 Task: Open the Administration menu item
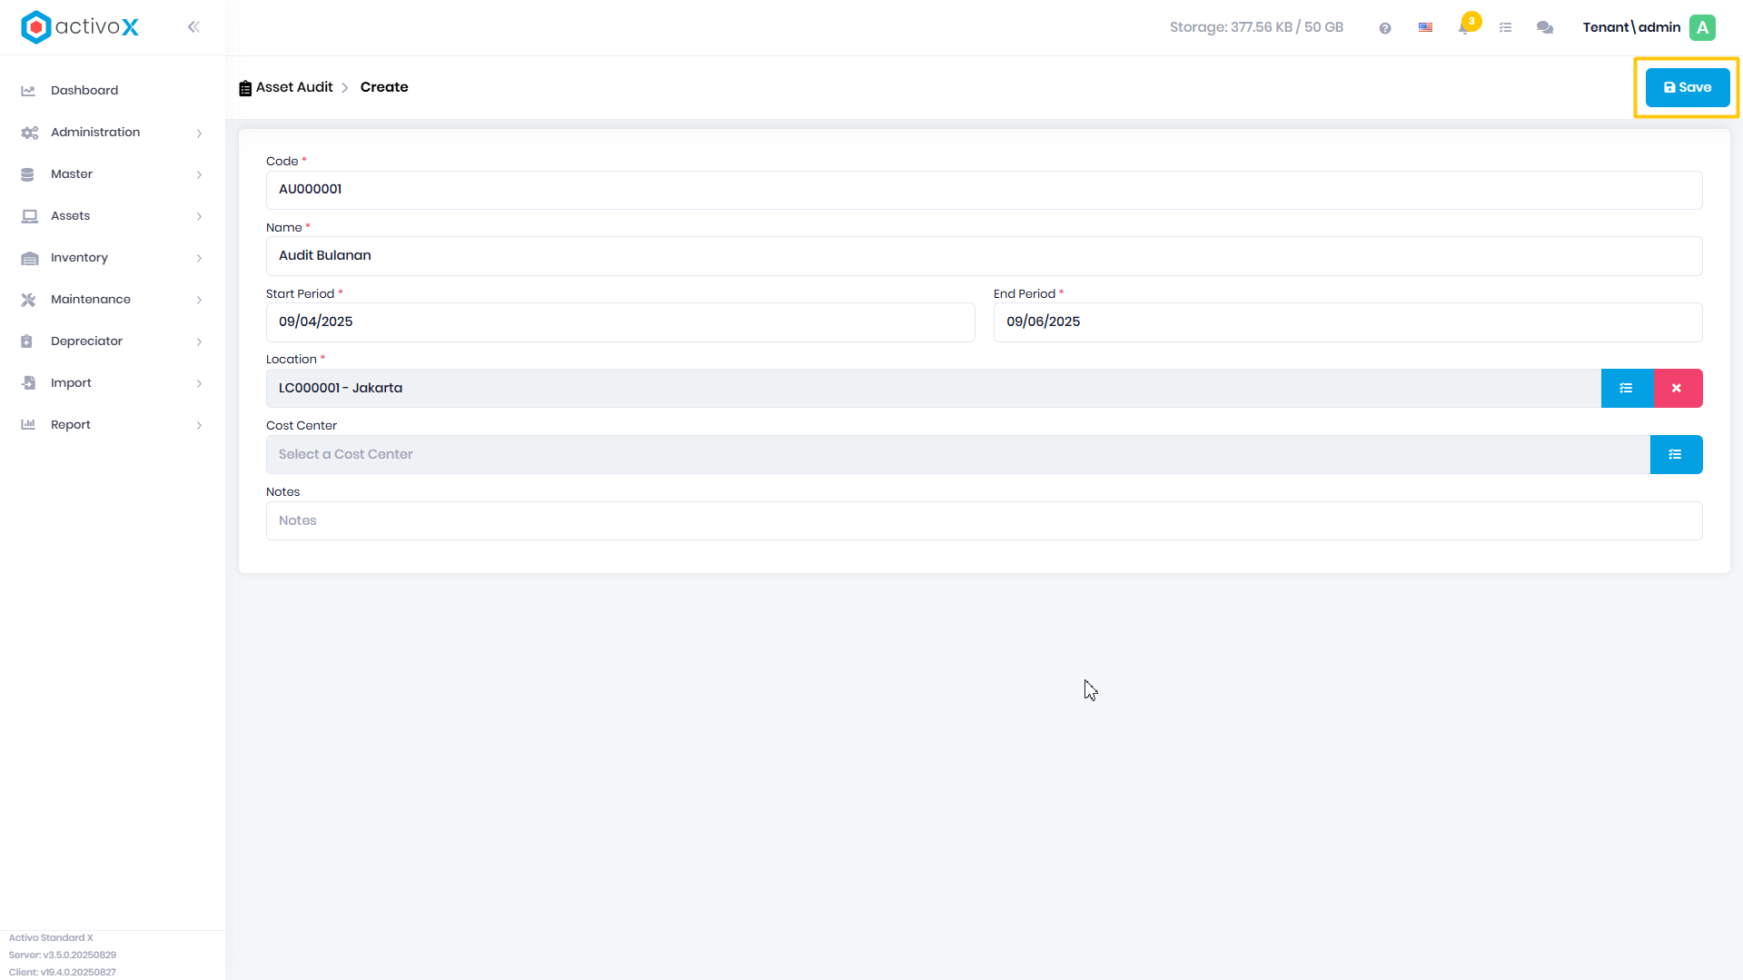(113, 133)
